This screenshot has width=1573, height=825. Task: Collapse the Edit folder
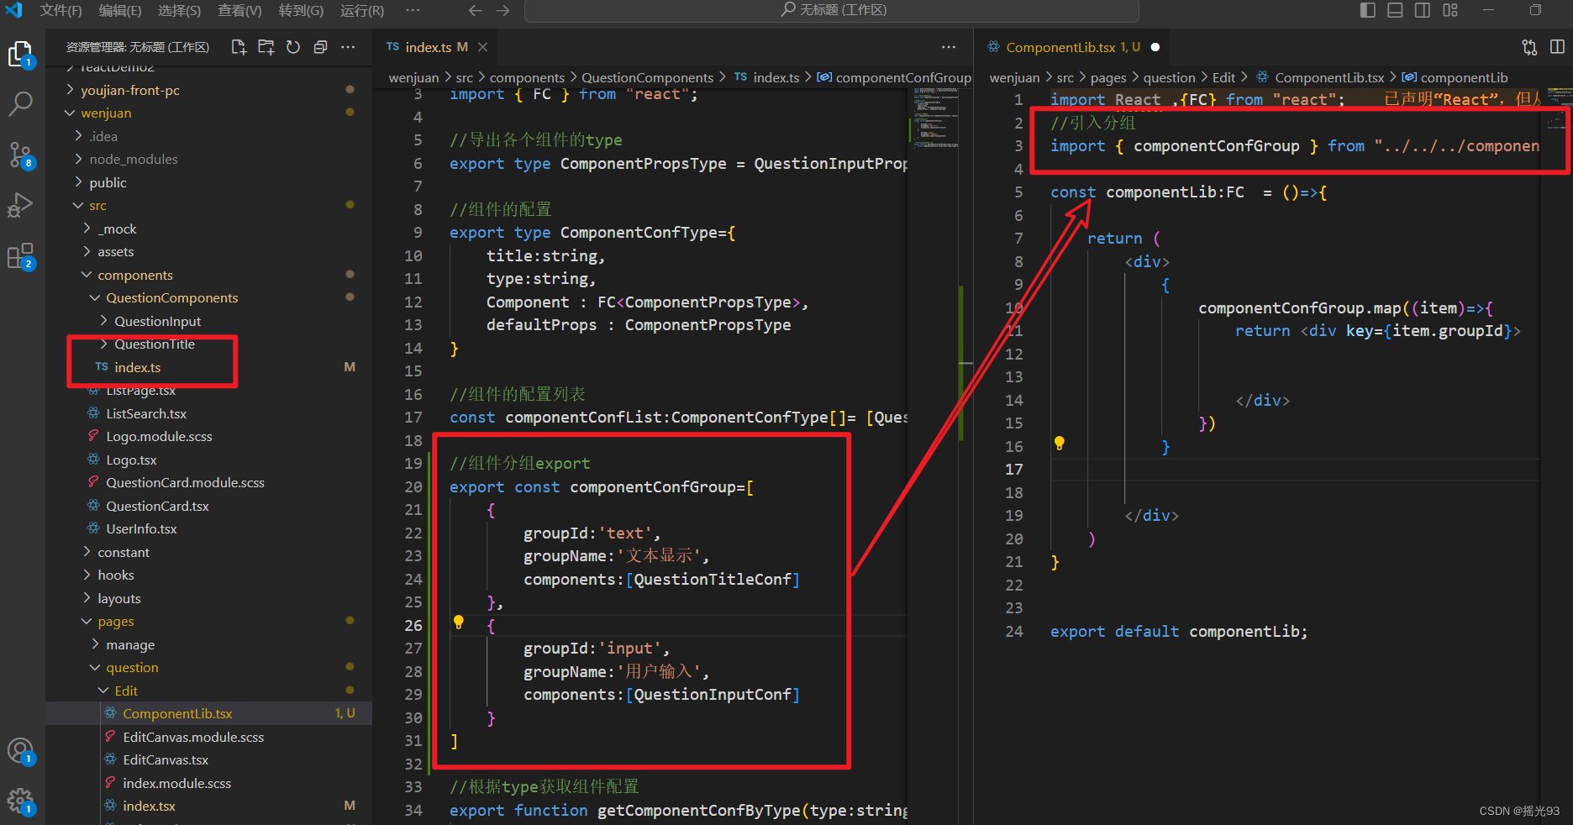208,691
